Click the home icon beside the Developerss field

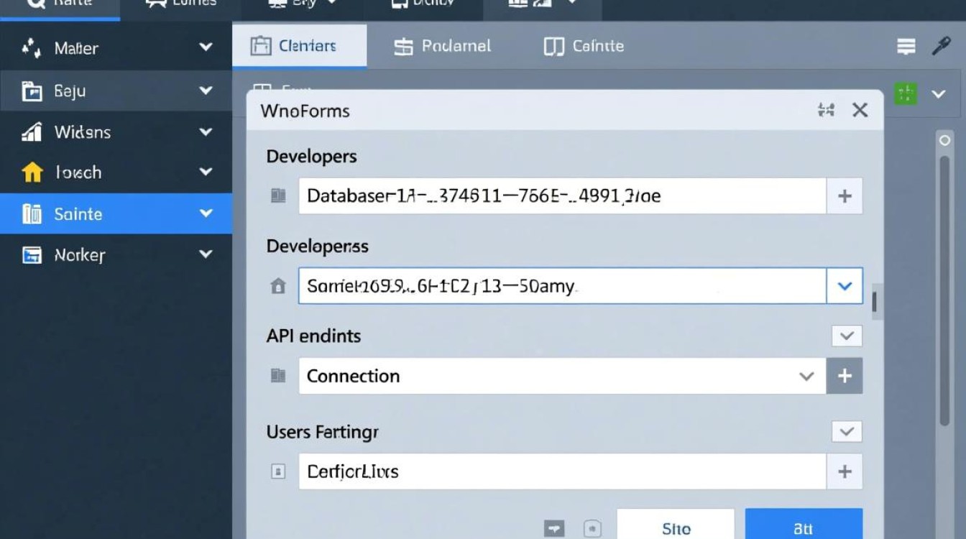click(278, 286)
